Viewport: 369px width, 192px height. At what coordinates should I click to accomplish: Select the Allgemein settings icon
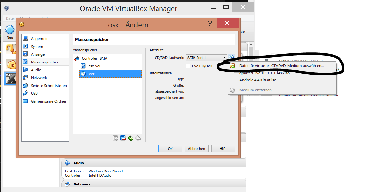pyautogui.click(x=25, y=38)
